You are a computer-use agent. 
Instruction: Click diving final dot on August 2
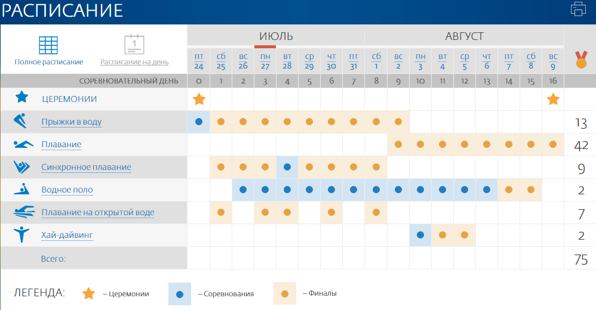click(398, 122)
